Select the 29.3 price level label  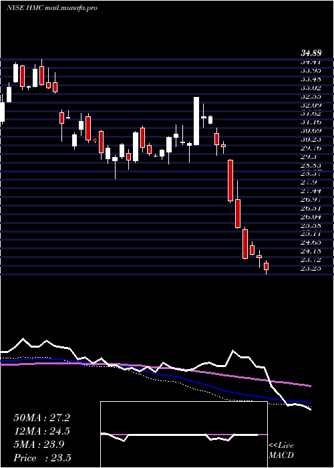[309, 156]
